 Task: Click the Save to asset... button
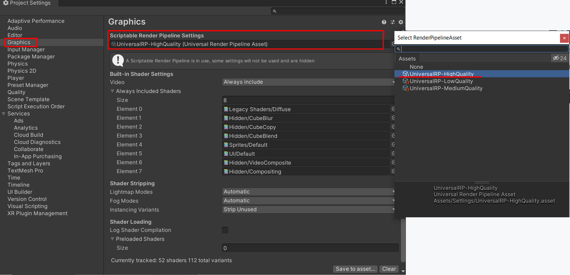click(x=356, y=269)
